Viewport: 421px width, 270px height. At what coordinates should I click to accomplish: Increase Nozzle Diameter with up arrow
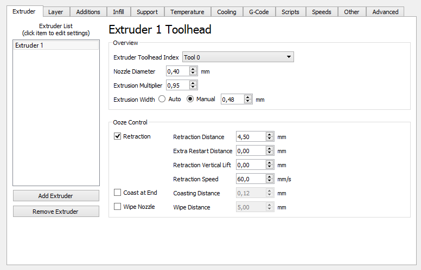tap(193, 69)
